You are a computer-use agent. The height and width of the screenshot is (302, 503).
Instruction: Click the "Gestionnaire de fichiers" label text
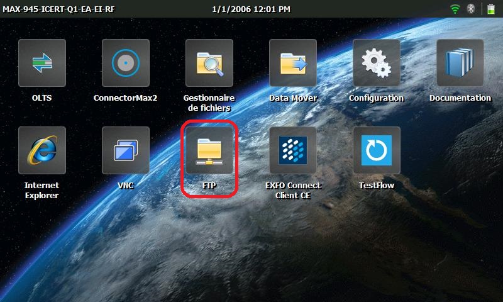(209, 103)
